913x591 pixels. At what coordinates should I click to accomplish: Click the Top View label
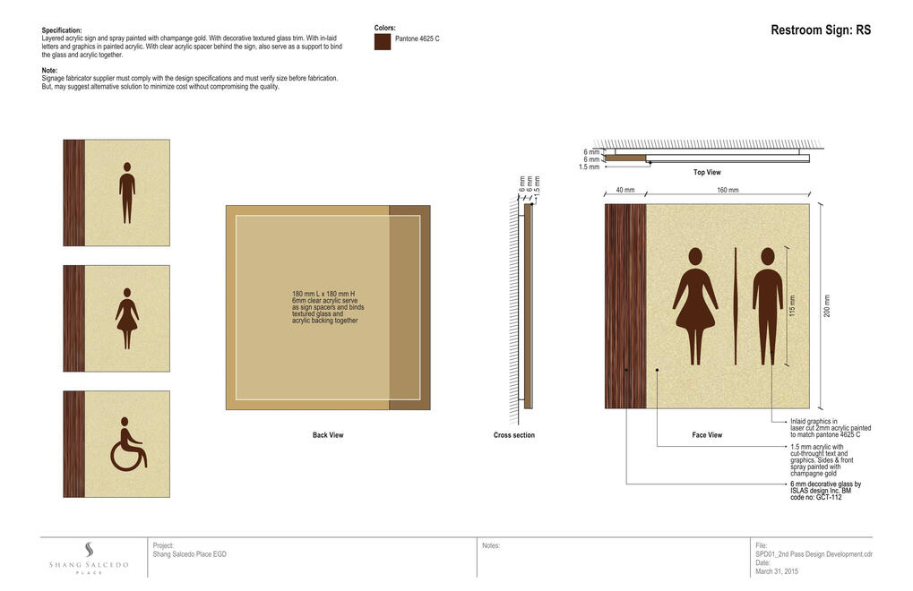[x=707, y=172]
